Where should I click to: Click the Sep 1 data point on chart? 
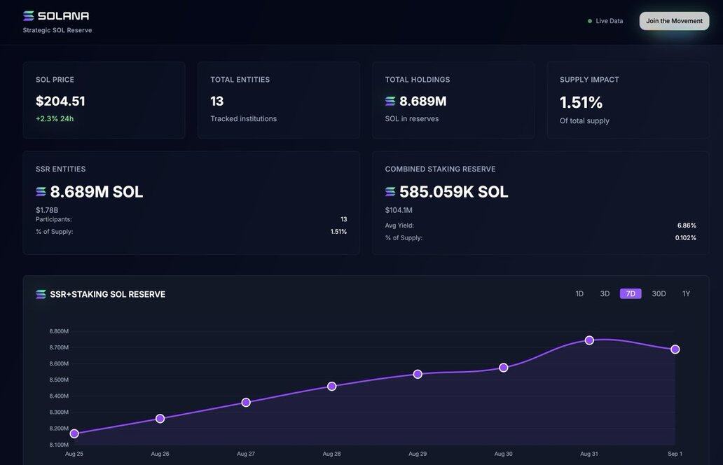(675, 349)
